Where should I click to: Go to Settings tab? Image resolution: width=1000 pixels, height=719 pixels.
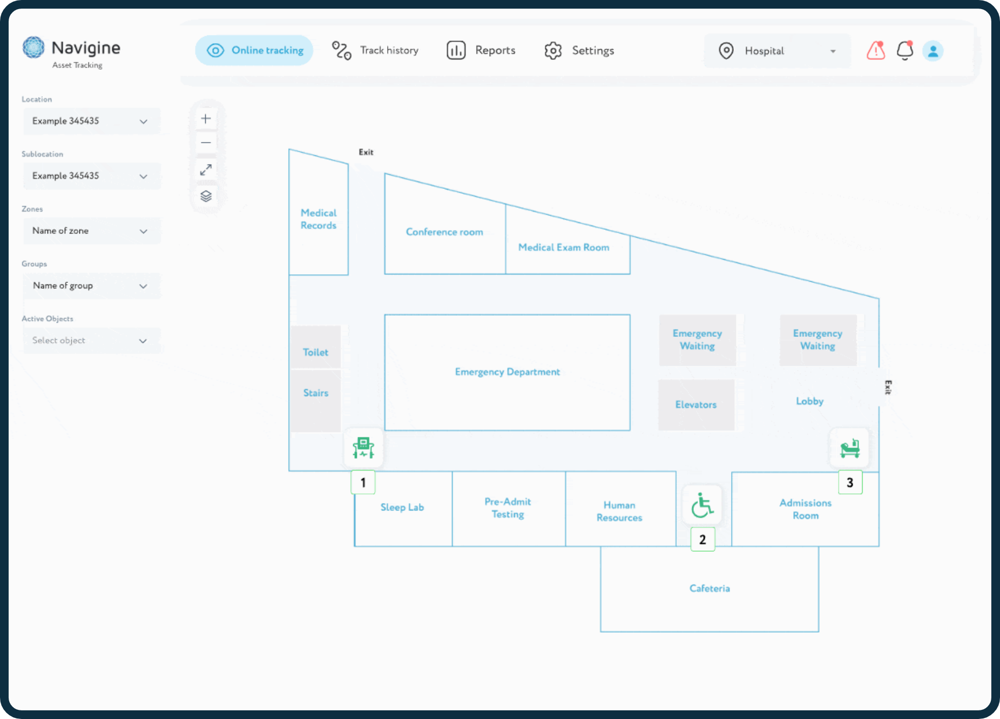click(579, 51)
